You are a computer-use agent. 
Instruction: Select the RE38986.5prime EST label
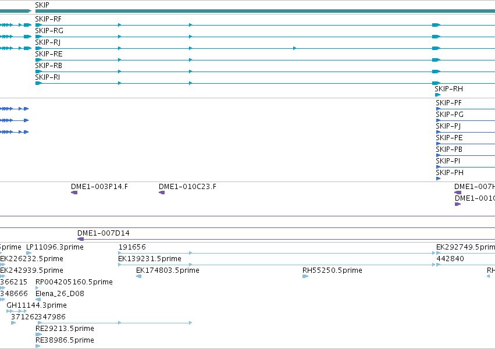pos(65,340)
